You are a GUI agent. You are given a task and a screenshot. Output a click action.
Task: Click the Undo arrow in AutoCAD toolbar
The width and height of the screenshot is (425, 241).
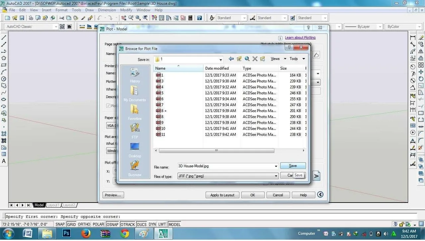coord(99,18)
